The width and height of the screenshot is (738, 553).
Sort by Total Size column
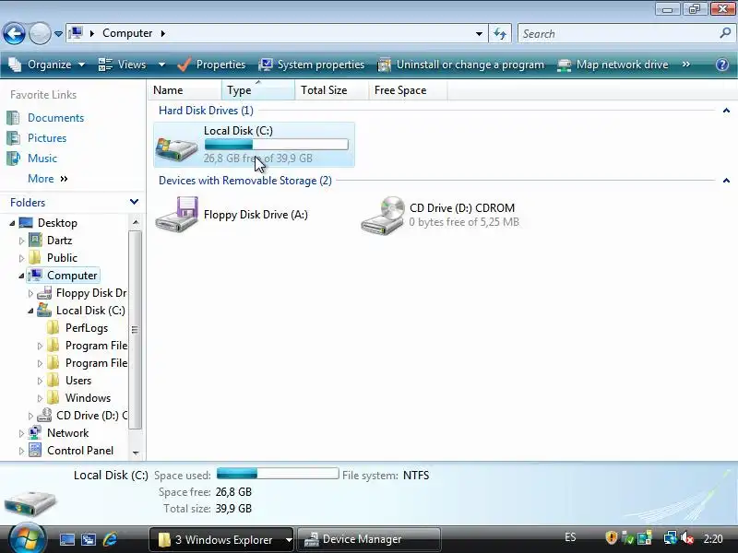(332, 89)
